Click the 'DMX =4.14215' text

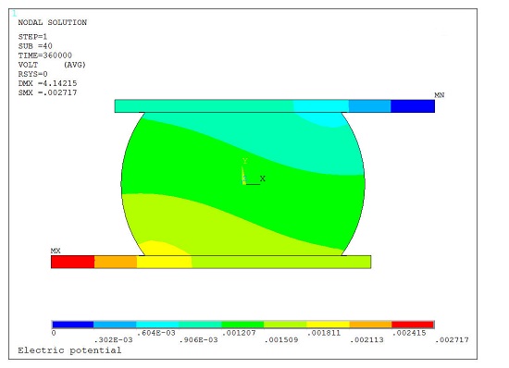point(47,83)
